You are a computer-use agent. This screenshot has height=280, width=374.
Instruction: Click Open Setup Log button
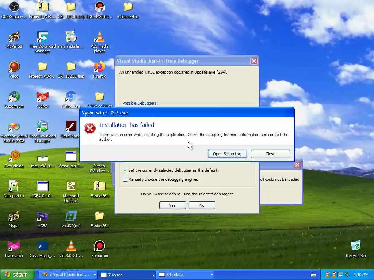click(x=227, y=154)
